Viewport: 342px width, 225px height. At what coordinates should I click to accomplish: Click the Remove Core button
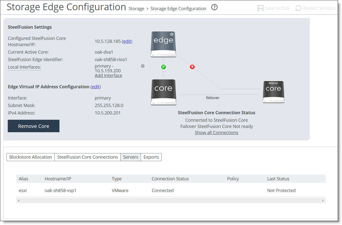click(x=33, y=126)
